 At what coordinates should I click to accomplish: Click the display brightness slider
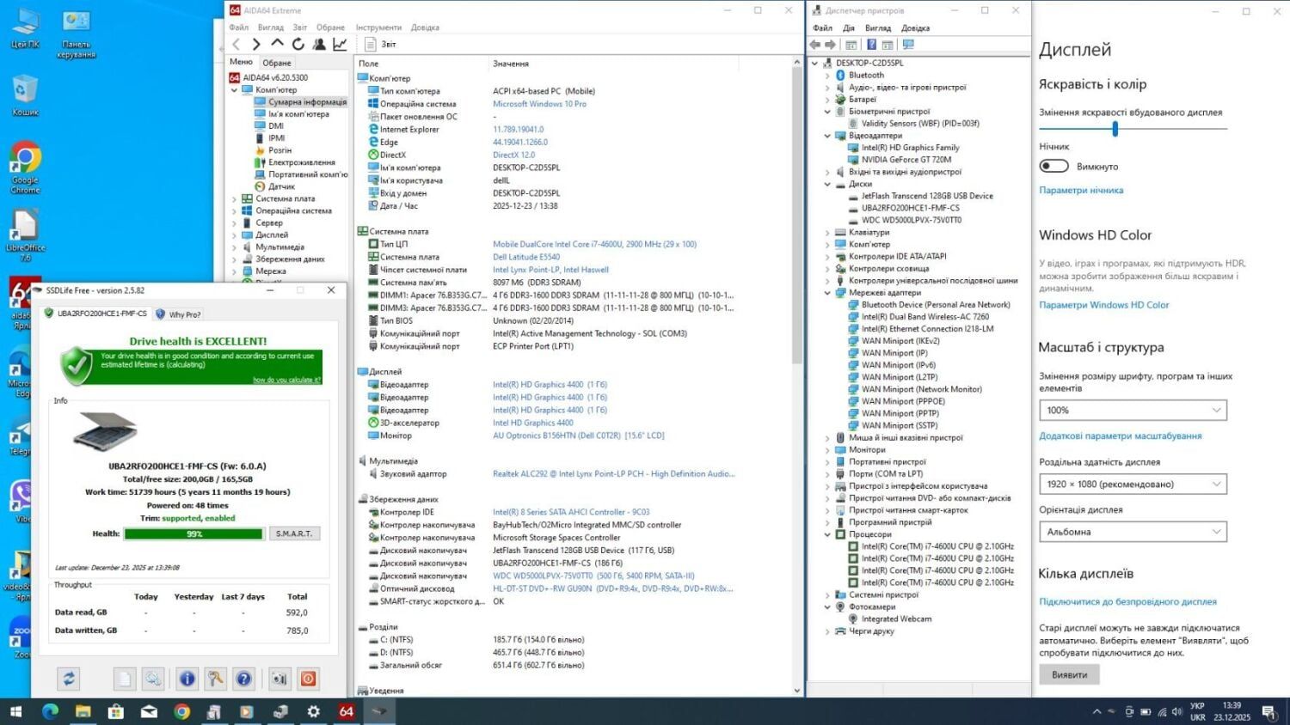point(1115,129)
